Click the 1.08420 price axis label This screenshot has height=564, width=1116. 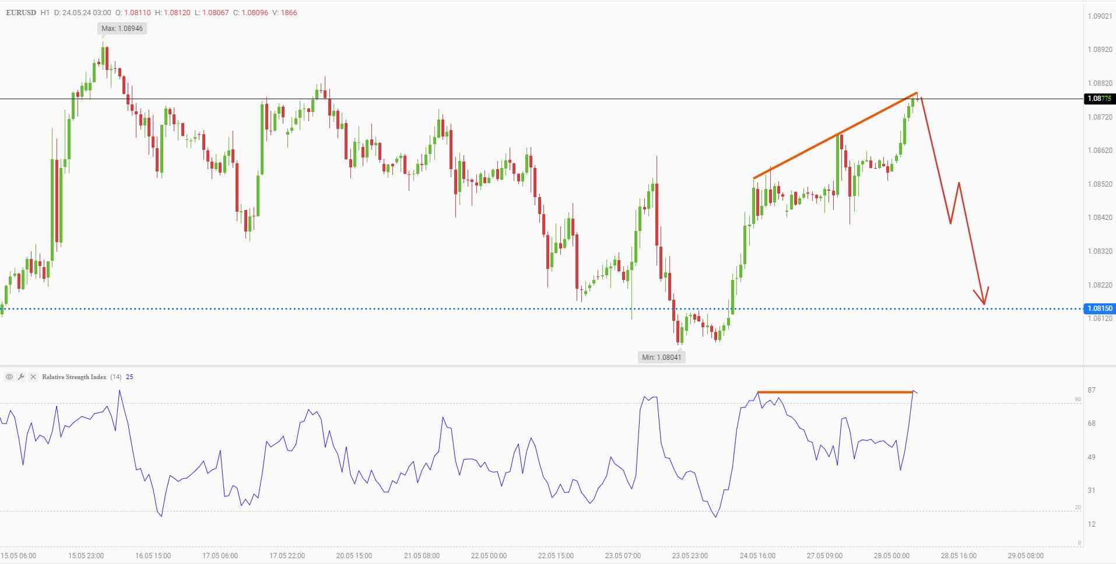pos(1100,218)
